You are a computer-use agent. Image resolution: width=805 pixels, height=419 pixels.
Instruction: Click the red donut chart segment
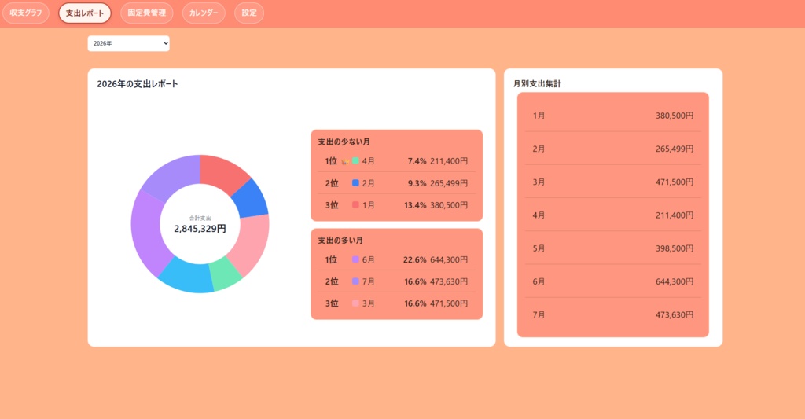pos(222,171)
